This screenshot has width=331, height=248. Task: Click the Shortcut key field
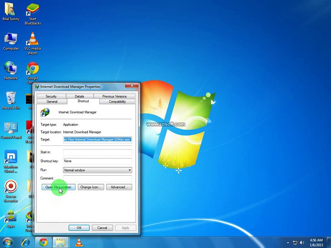(98, 161)
